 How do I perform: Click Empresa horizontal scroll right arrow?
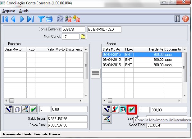tap(80, 101)
